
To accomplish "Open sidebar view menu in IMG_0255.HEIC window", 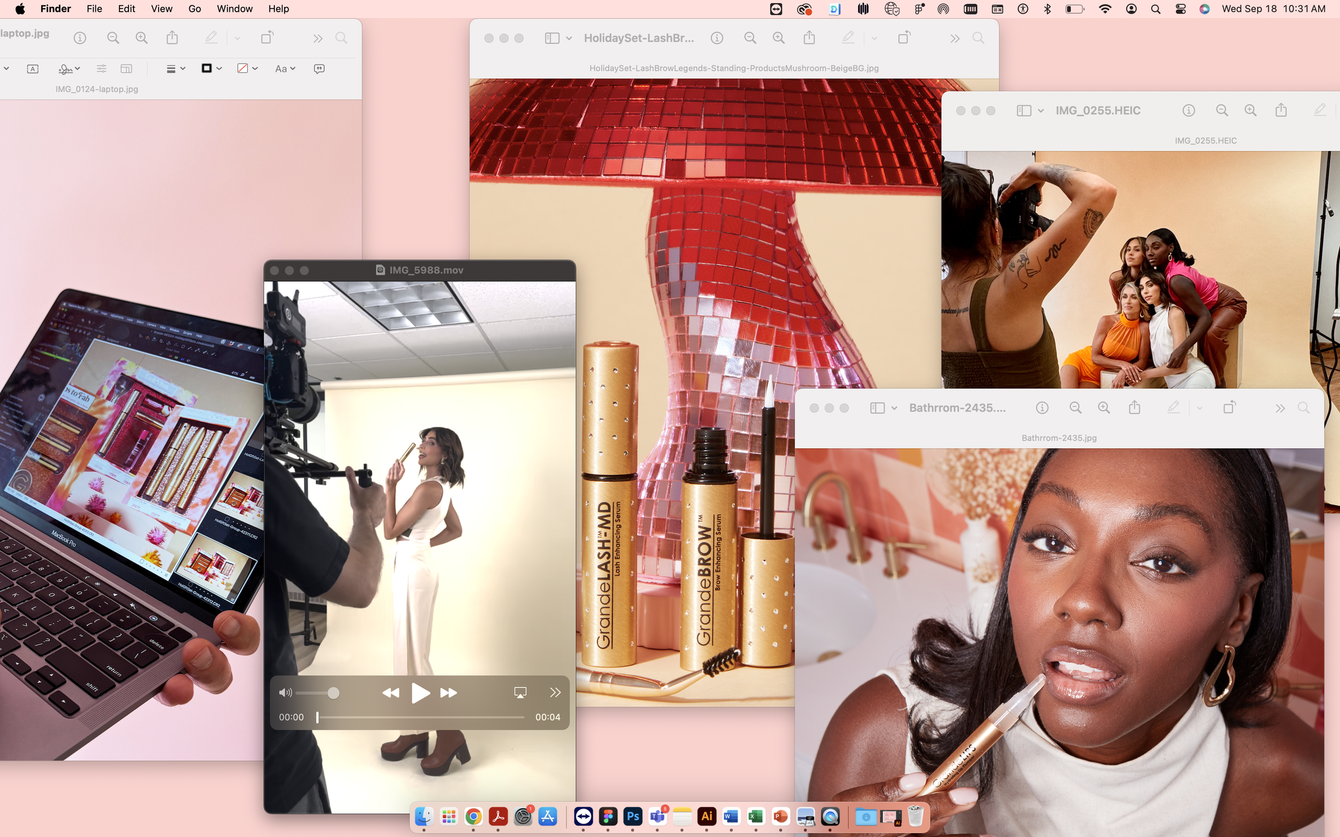I will (x=1041, y=111).
